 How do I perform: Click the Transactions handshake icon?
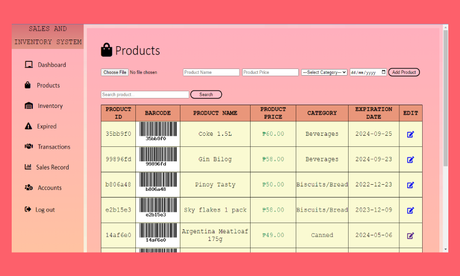click(28, 147)
